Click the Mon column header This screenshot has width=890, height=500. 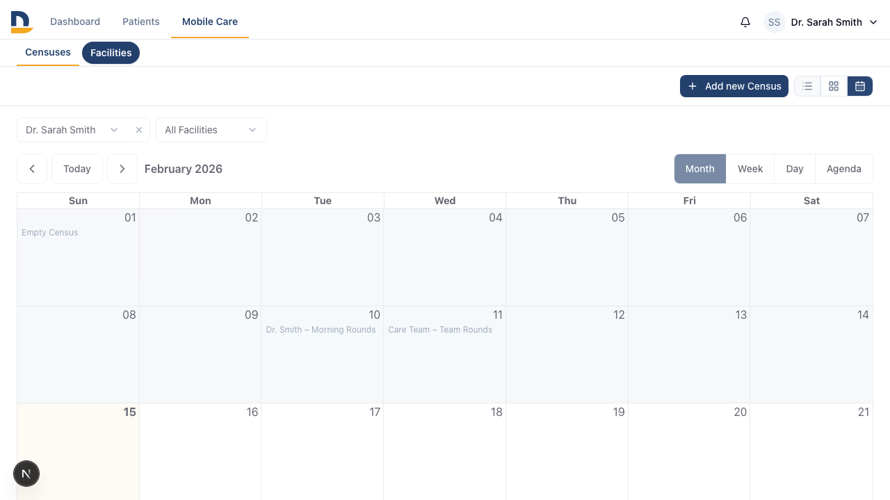click(200, 201)
